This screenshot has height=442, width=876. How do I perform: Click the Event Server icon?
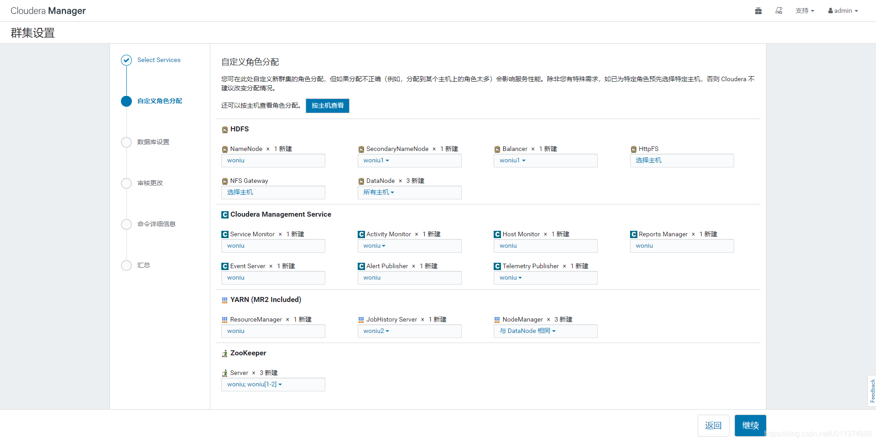pos(225,266)
